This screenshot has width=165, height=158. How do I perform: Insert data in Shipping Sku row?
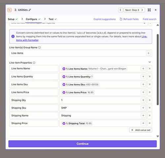(x=143, y=108)
